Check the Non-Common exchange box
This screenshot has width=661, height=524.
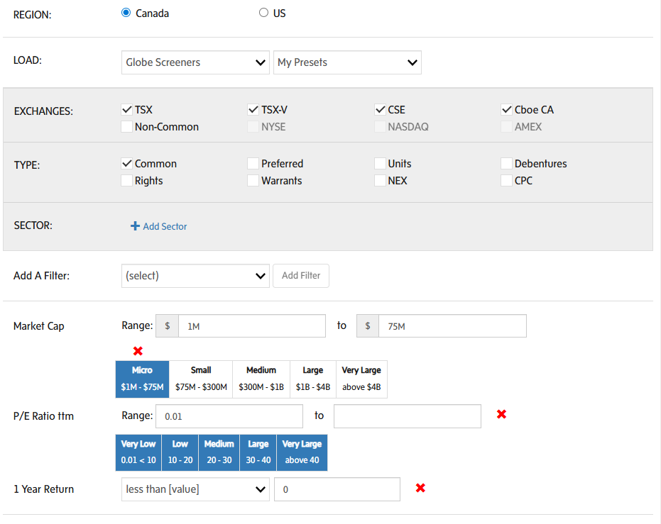pyautogui.click(x=126, y=127)
